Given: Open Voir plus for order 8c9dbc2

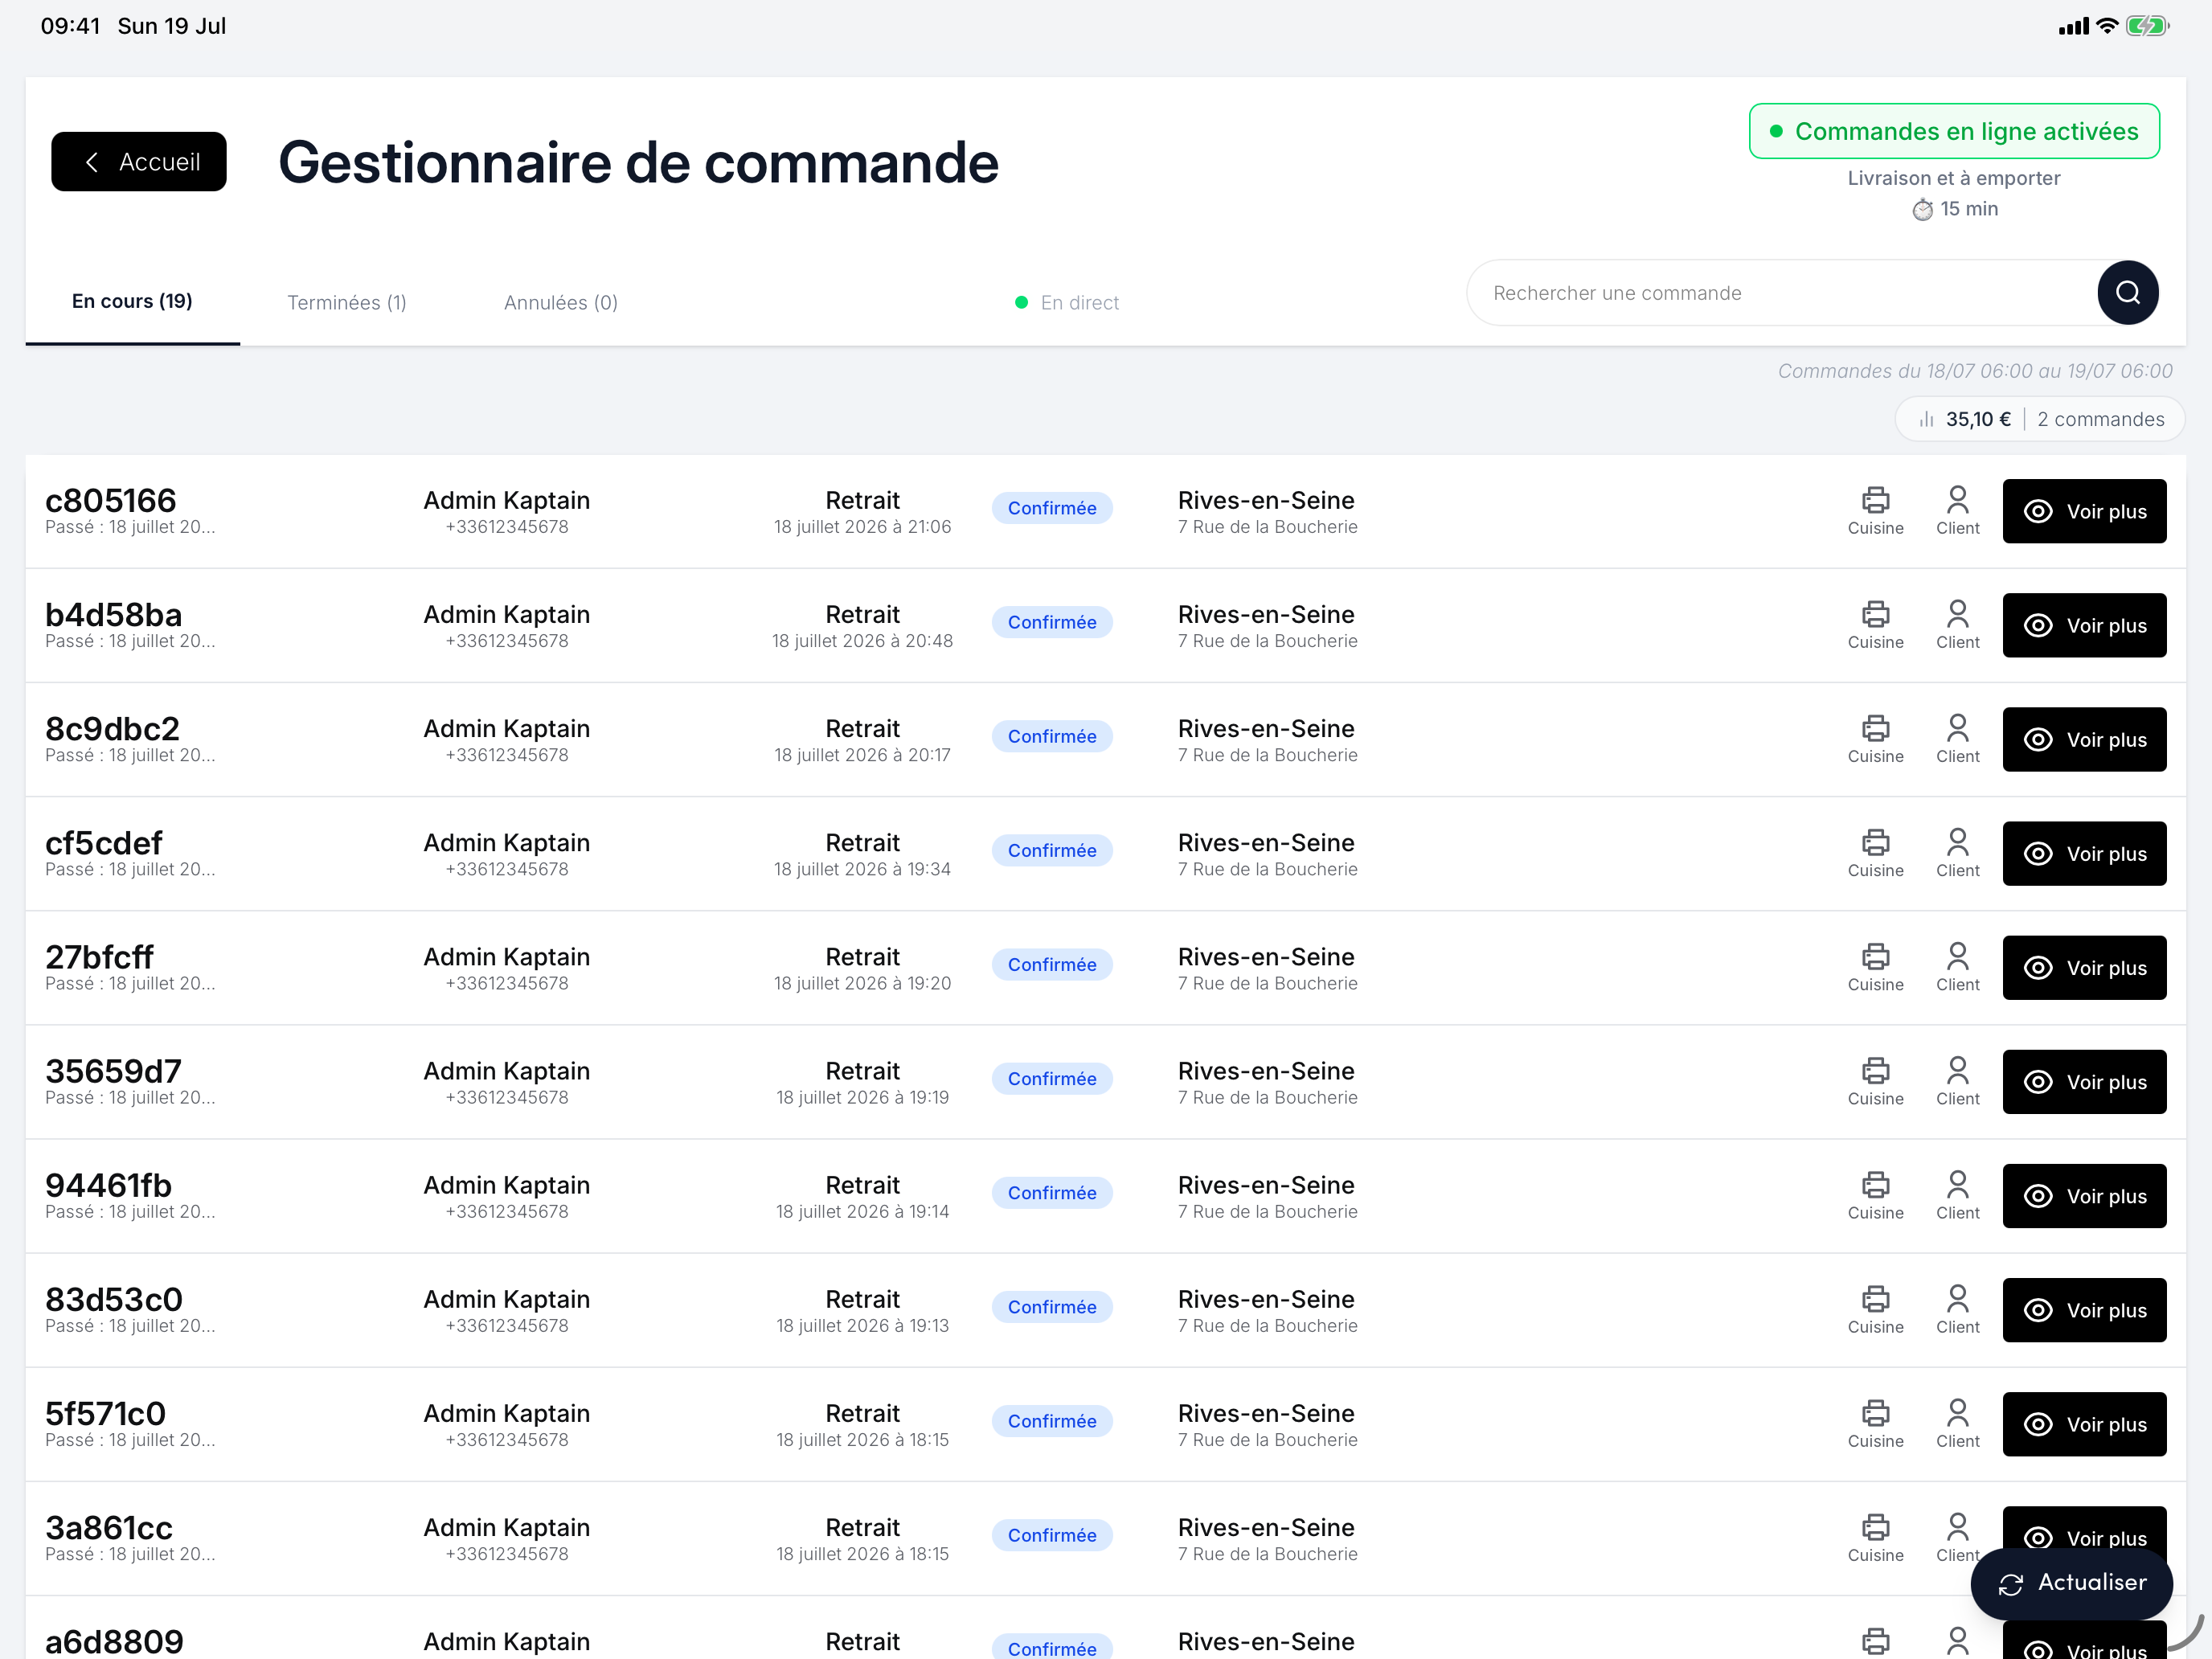Looking at the screenshot, I should point(2084,739).
